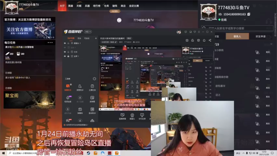The width and height of the screenshot is (277, 156).
Task: Select the 联系人 tab in the friends panel
Action: (x=237, y=36)
